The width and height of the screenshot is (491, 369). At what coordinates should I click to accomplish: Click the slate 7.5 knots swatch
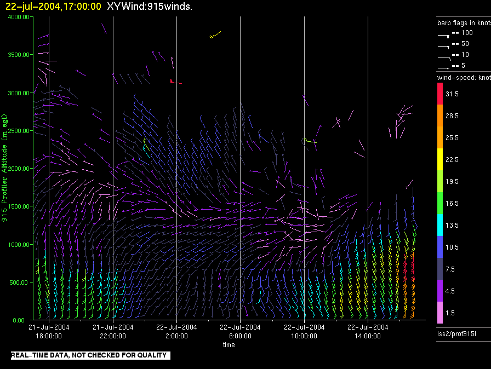coord(440,269)
